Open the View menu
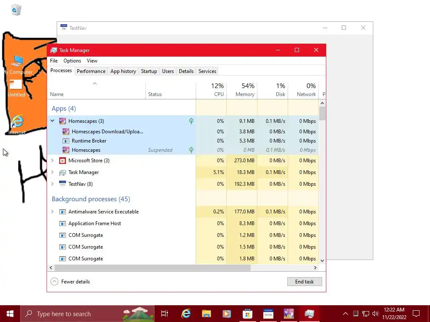This screenshot has width=430, height=322. [92, 61]
